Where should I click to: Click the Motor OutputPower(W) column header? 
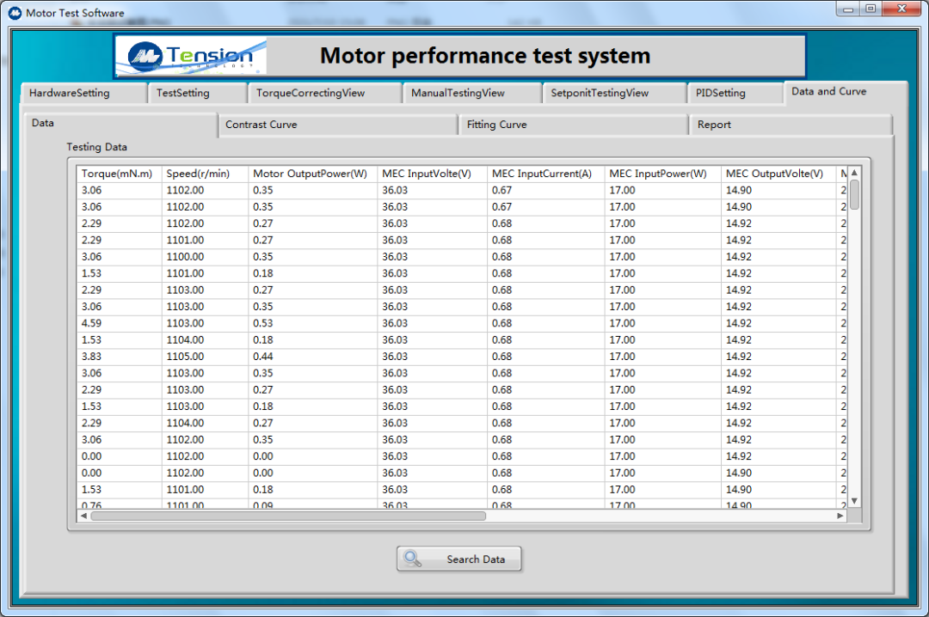[312, 174]
